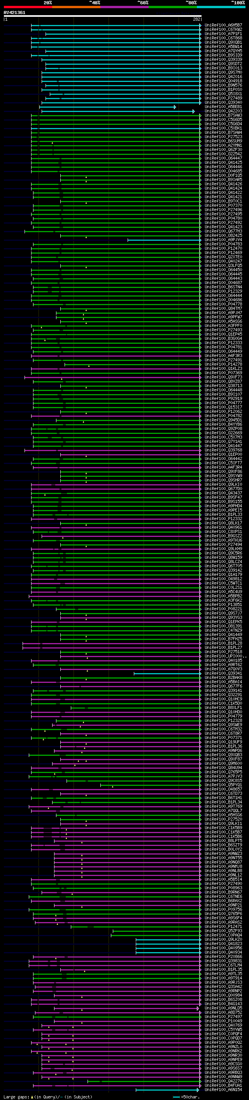The width and height of the screenshot is (249, 1100).
Task: Select hit label UniRef100_C5IFT7
Action: pos(223,463)
